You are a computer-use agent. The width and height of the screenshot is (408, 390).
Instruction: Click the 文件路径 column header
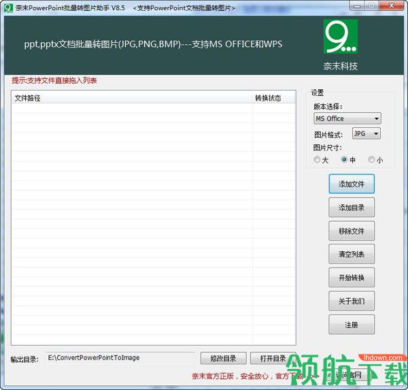coord(132,98)
